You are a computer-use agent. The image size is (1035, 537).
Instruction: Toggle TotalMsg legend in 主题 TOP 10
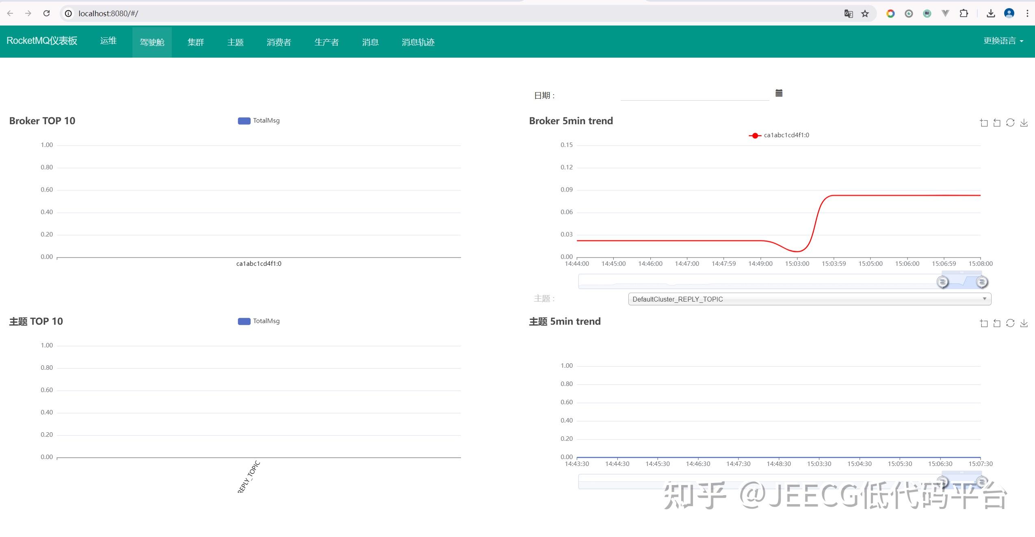point(259,321)
